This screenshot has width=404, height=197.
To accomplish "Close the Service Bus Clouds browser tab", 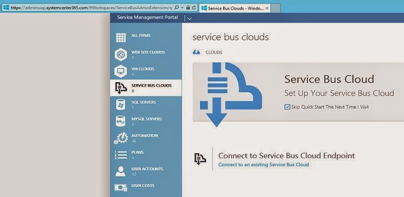I will click(267, 8).
